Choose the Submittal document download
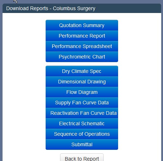 [82, 144]
